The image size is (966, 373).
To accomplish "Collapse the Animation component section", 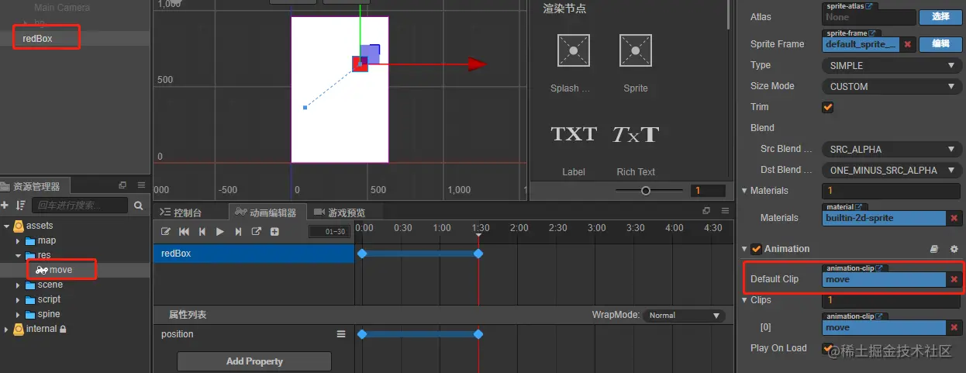I will pyautogui.click(x=745, y=249).
